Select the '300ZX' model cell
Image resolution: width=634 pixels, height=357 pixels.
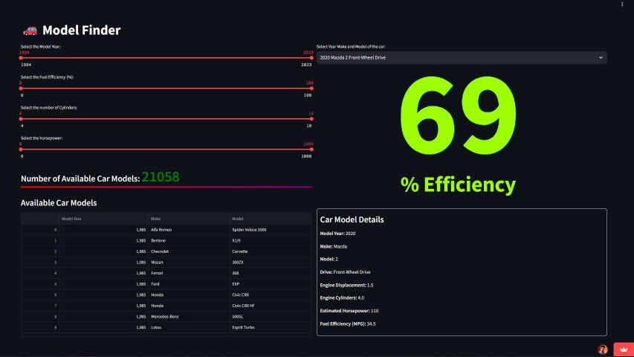(x=270, y=263)
